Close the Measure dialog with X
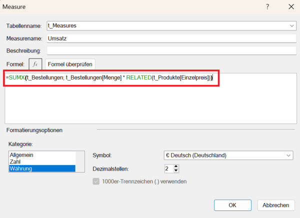Image resolution: width=300 pixels, height=218 pixels. click(291, 7)
